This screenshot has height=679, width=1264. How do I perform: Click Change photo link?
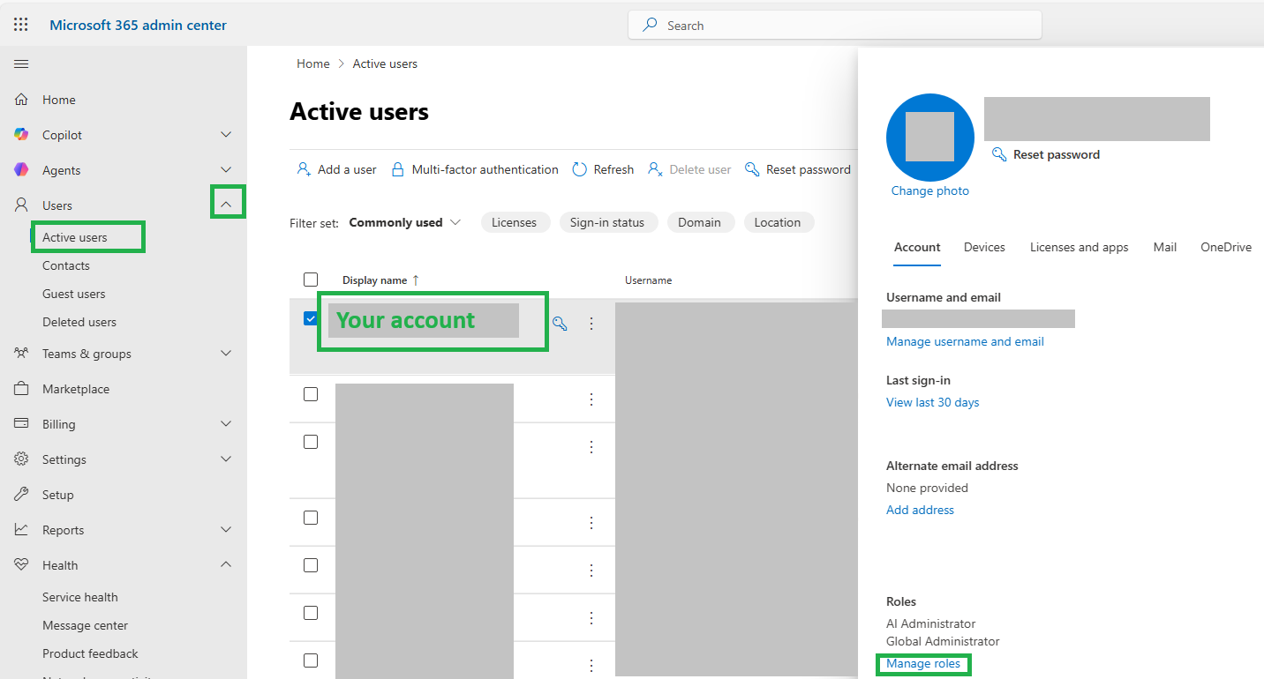pos(930,190)
